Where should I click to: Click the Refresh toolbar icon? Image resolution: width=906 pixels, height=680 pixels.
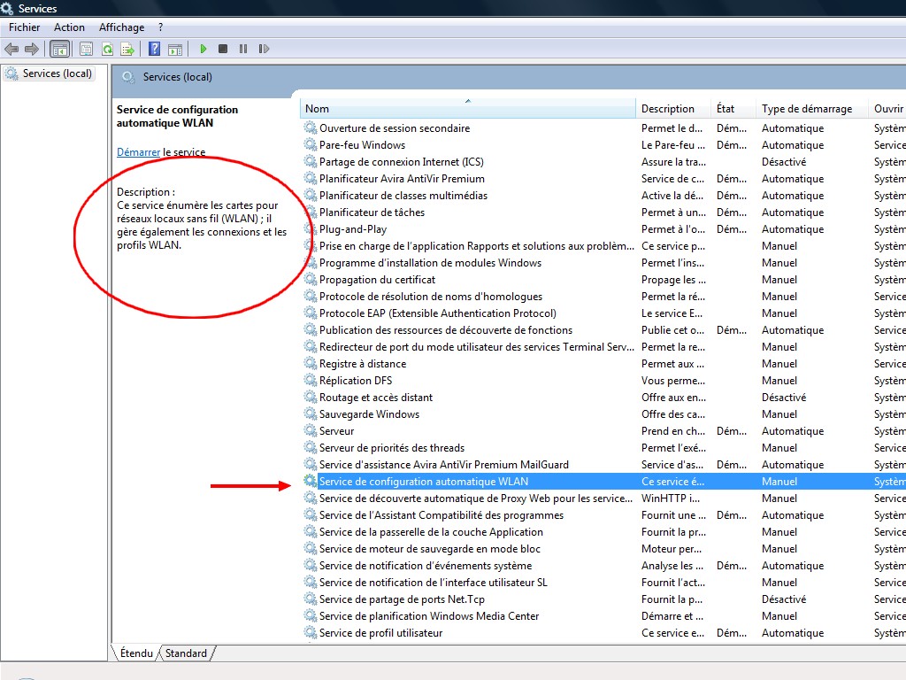[107, 49]
